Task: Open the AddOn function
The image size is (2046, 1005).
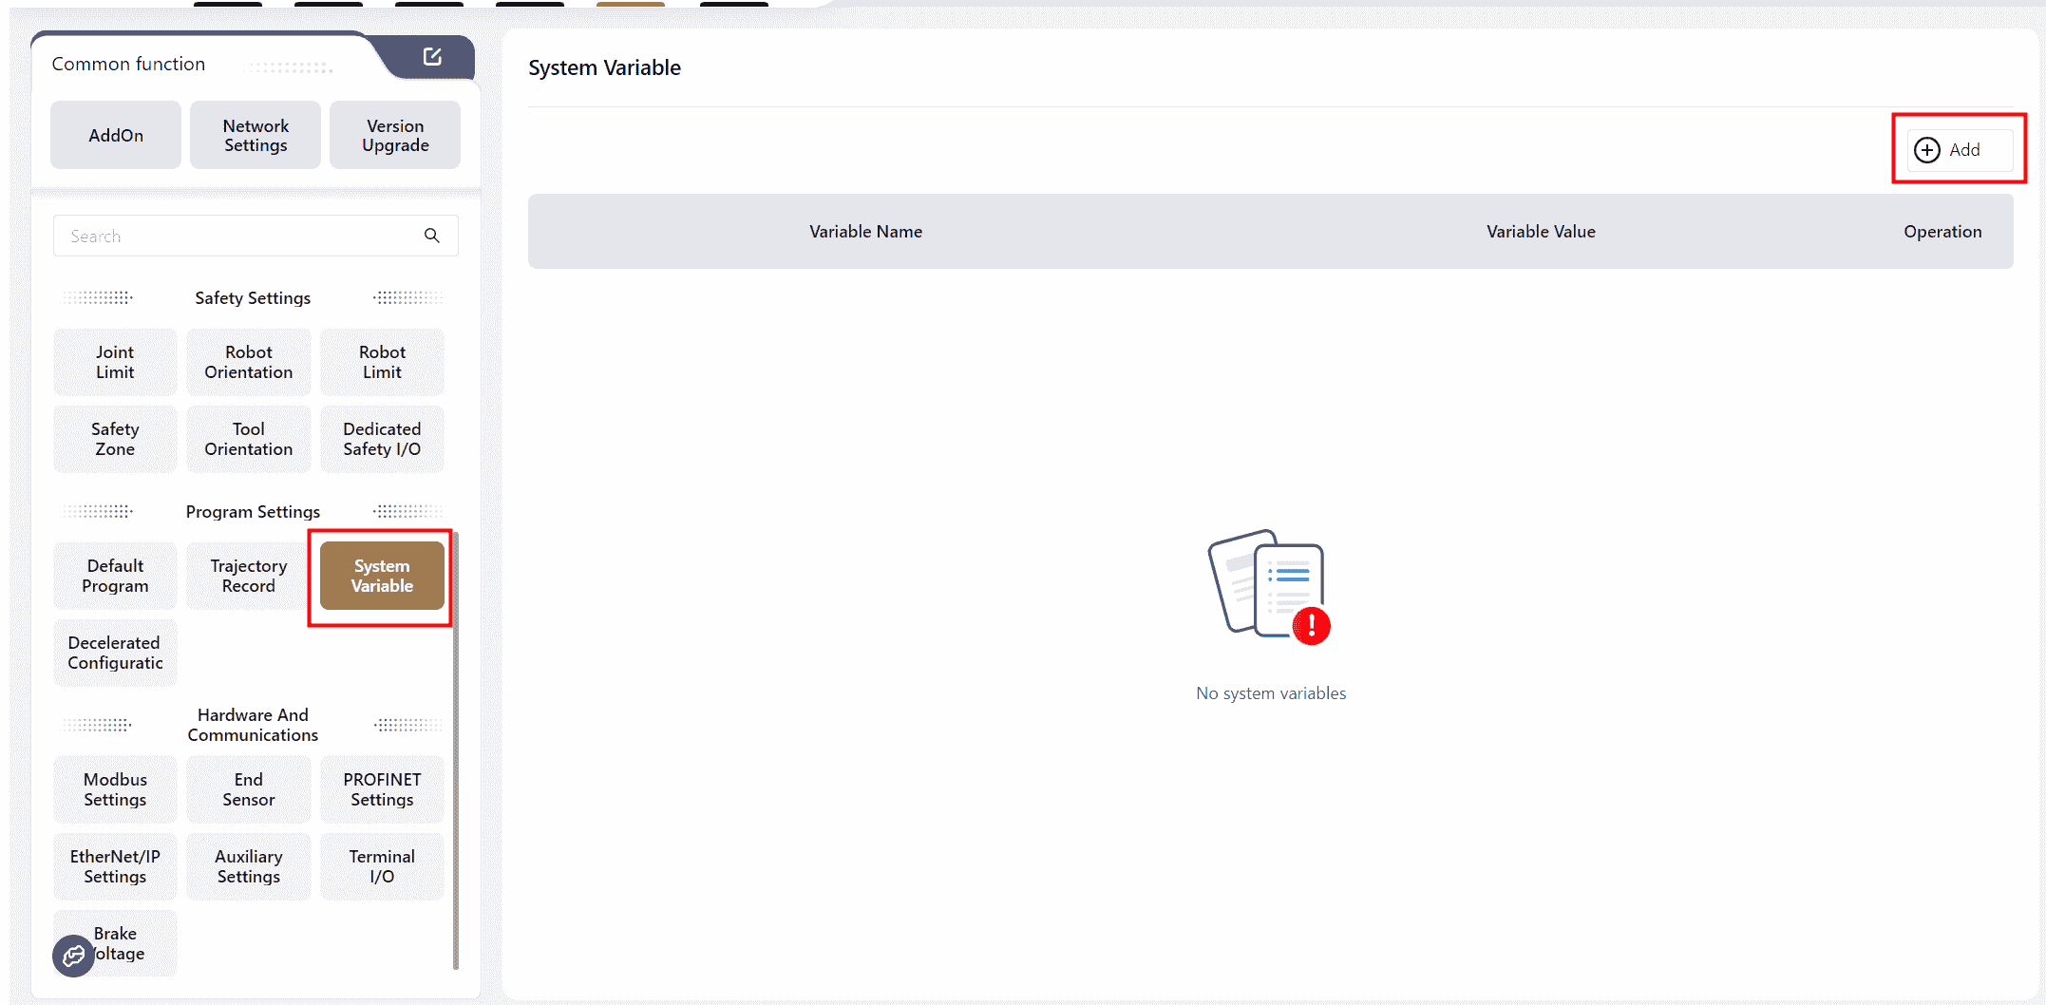Action: (x=116, y=136)
